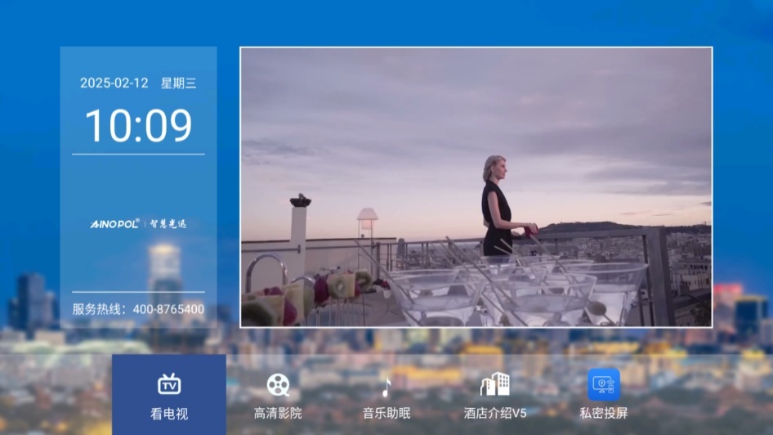Click the service hotline number 400-8765400

(x=168, y=310)
